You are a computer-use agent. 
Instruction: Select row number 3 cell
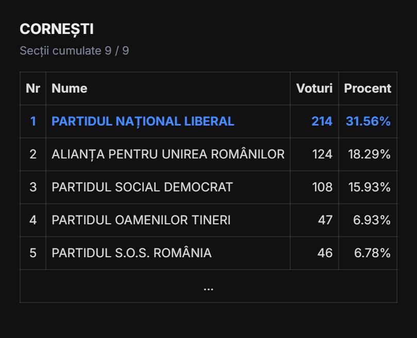(33, 187)
